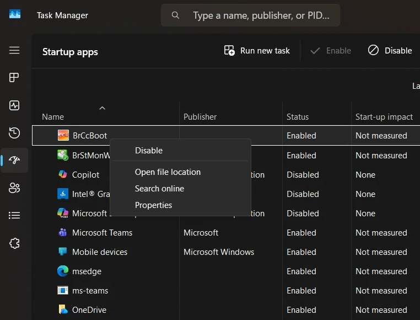Viewport: 420px width, 320px height.
Task: Open Users page in sidebar
Action: (14, 188)
